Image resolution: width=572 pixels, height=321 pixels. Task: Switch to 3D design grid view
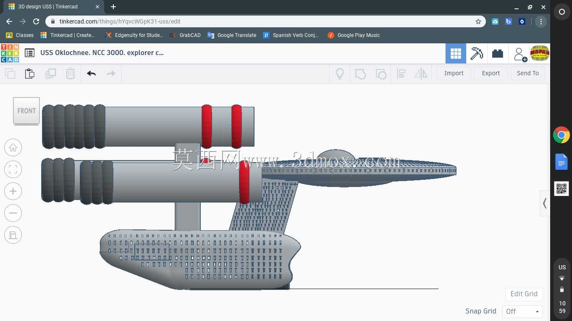pyautogui.click(x=456, y=53)
